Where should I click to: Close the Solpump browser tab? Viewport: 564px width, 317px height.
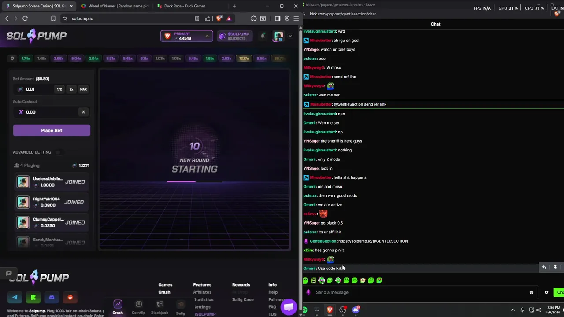[x=71, y=6]
